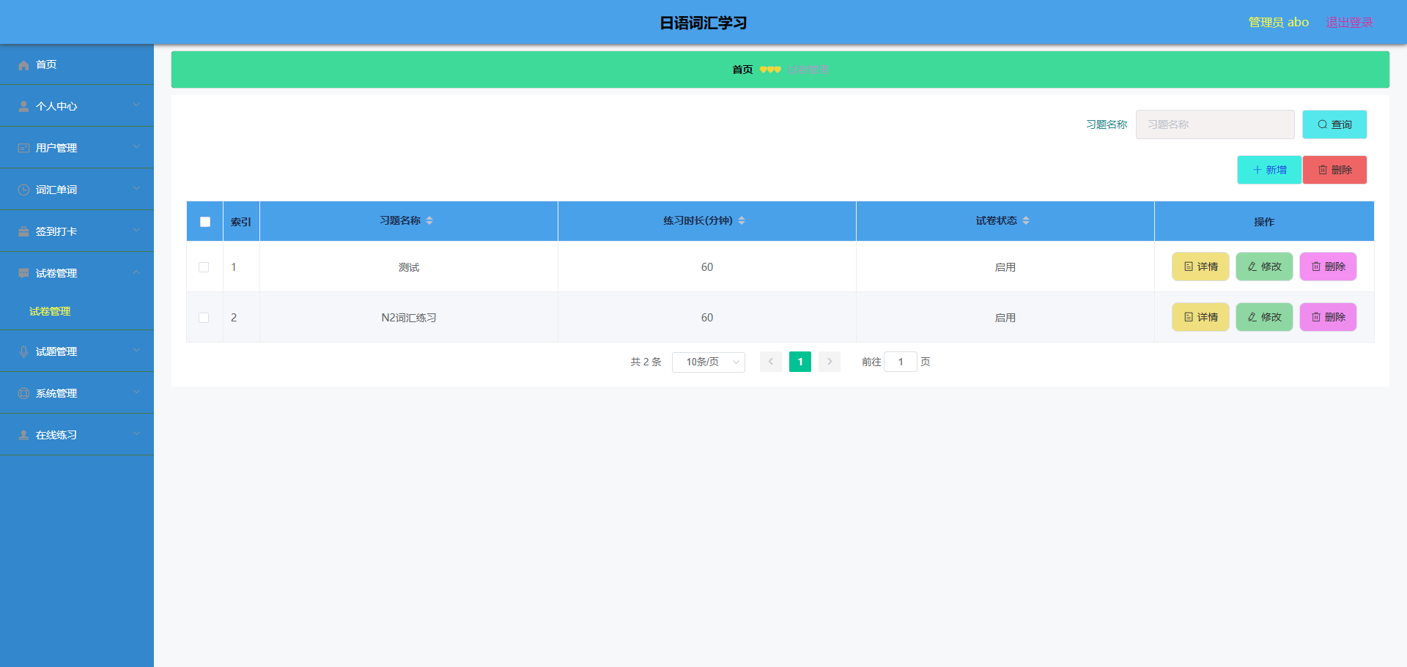Screen dimensions: 1407x667
Task: Click the 前往 page number input
Action: point(901,362)
